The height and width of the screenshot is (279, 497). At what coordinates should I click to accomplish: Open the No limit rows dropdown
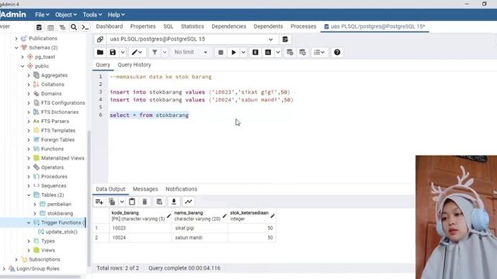(x=191, y=52)
